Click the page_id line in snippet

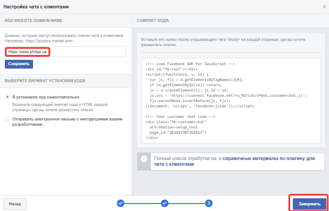click(178, 132)
